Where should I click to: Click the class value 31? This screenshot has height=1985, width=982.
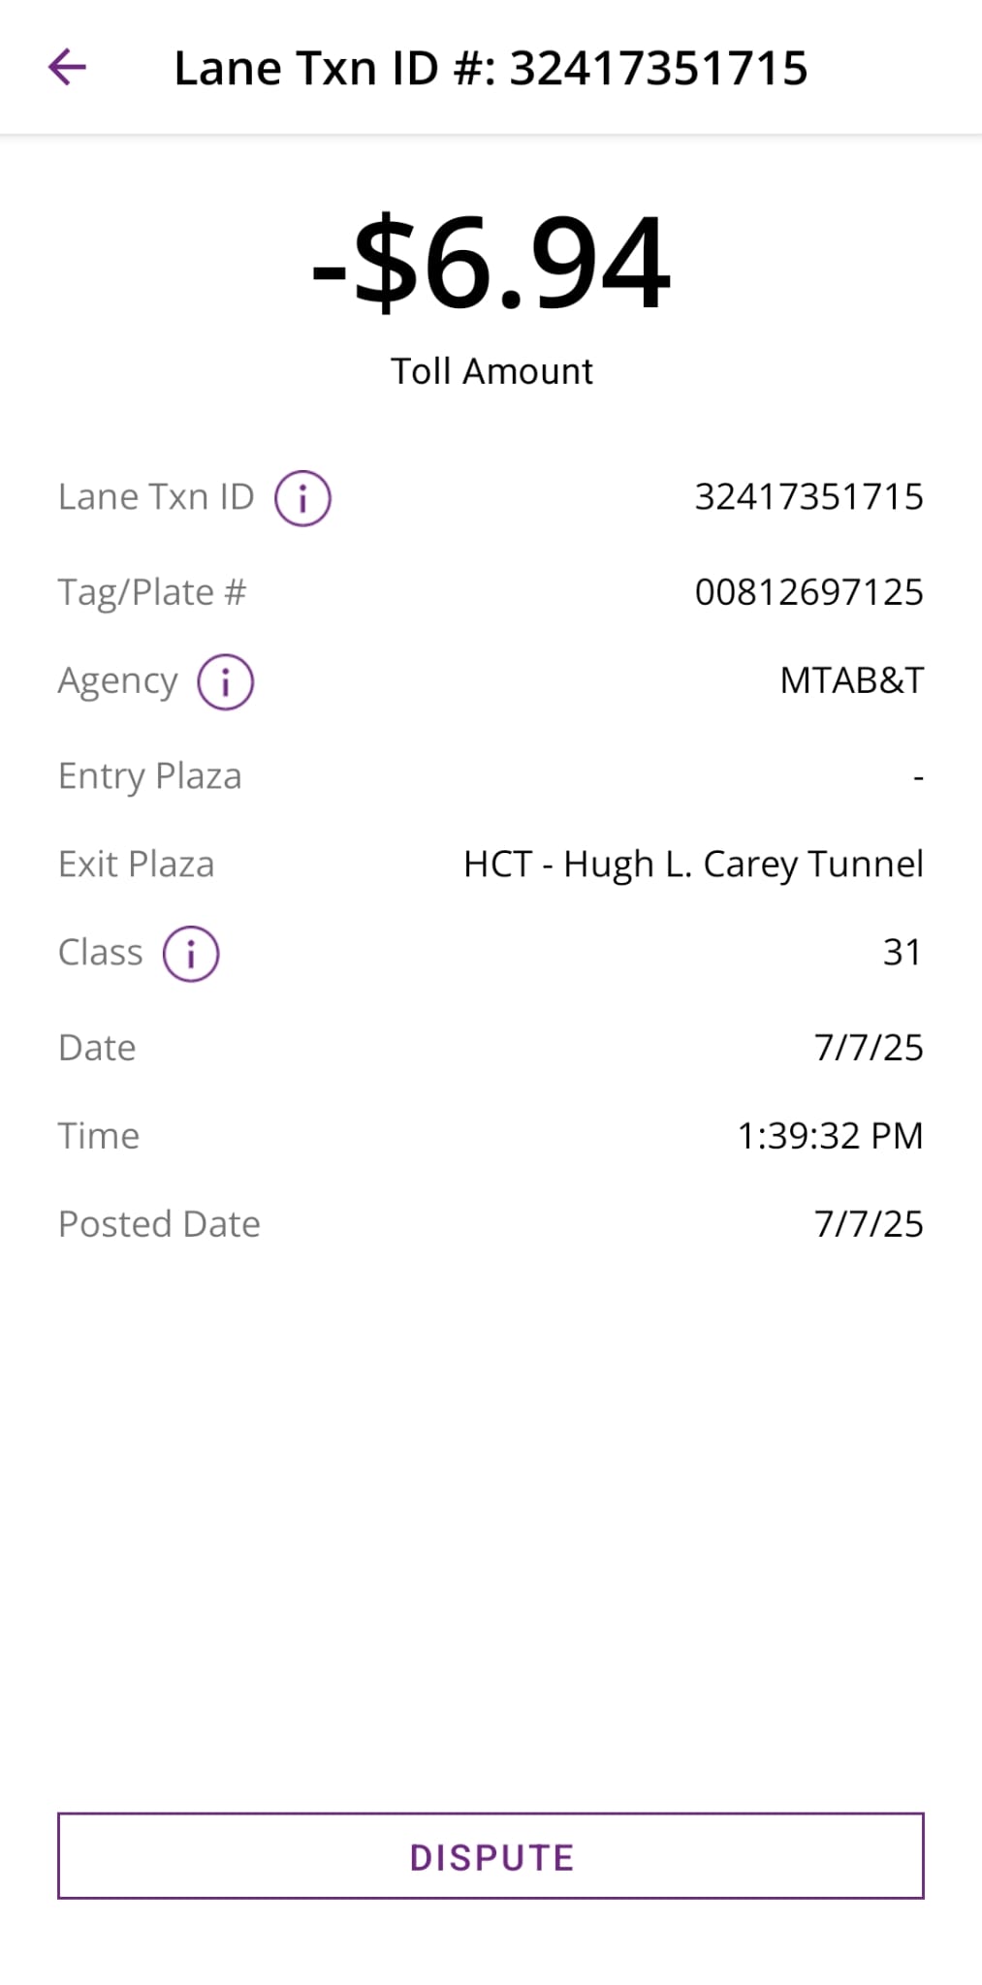point(902,953)
